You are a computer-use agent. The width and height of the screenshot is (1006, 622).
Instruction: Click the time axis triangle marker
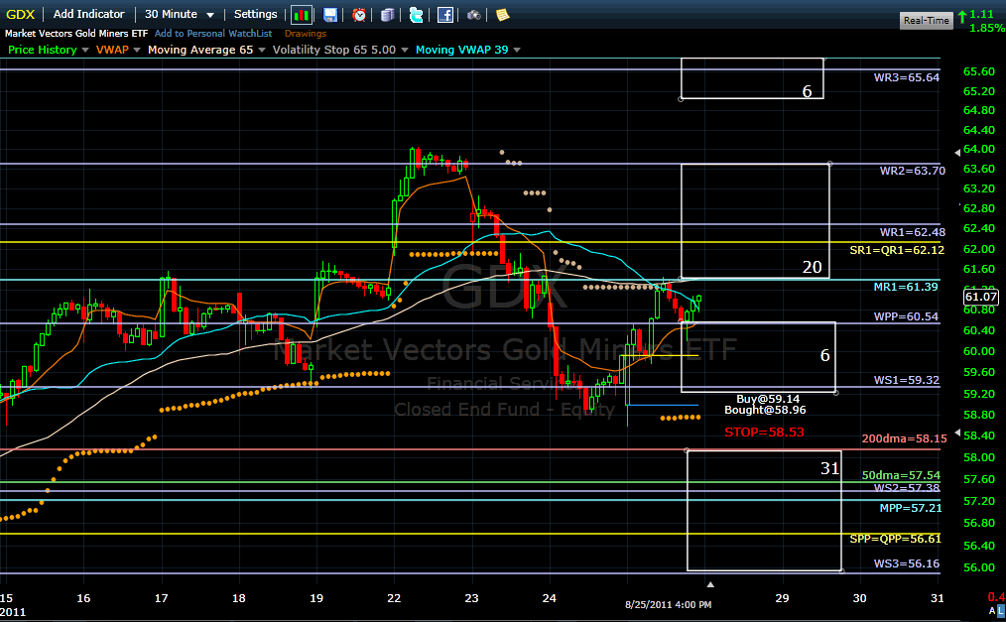710,584
